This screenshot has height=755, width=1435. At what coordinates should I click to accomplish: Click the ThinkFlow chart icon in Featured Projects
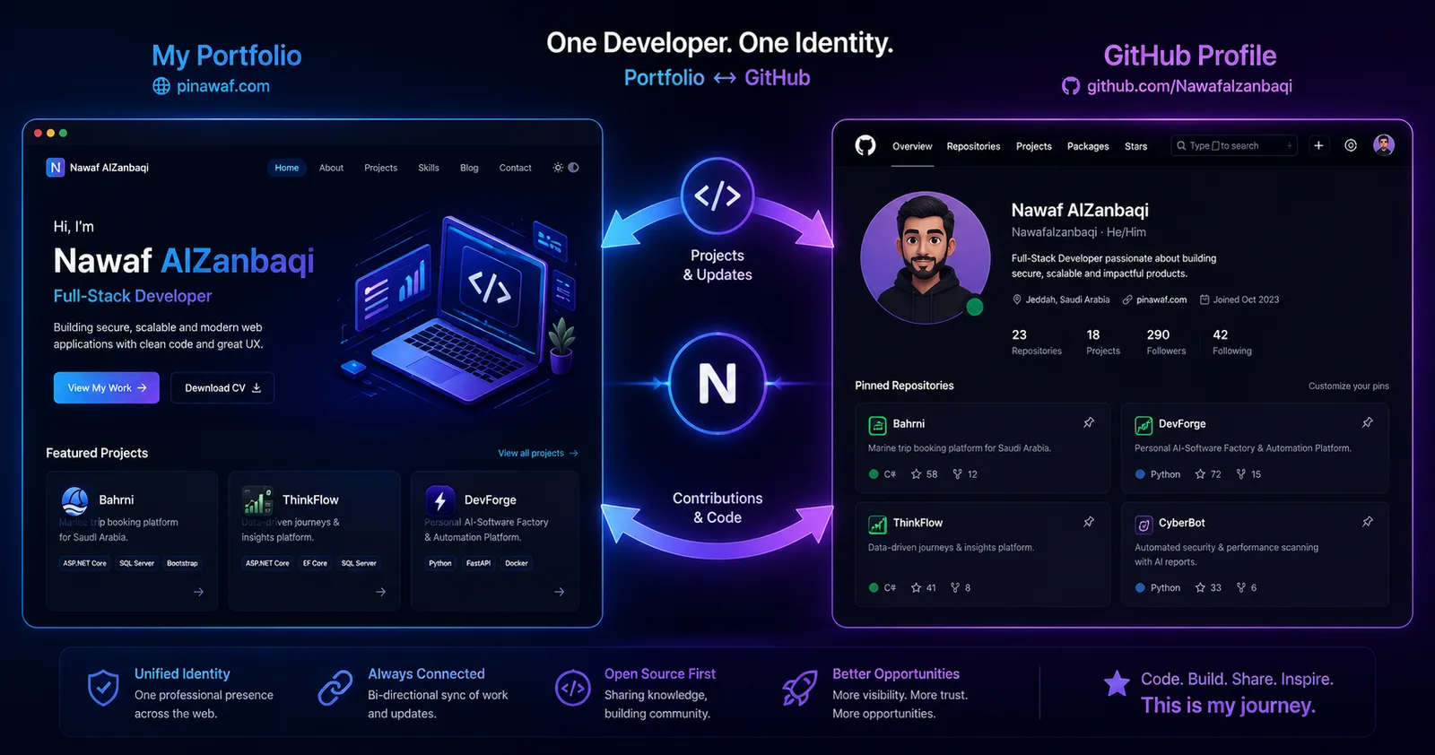click(257, 500)
